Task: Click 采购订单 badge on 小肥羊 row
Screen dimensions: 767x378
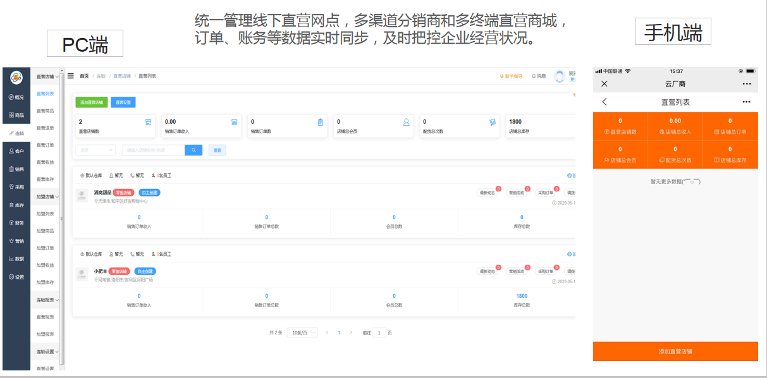Action: 546,271
